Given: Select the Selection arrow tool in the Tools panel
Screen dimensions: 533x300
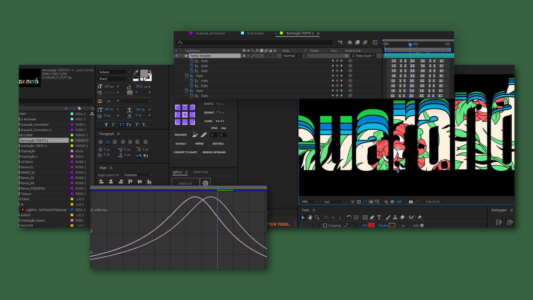Looking at the screenshot, I should [x=303, y=217].
